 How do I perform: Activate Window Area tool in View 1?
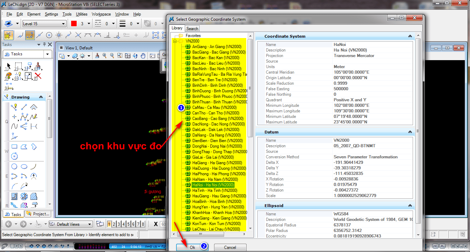pos(120,56)
